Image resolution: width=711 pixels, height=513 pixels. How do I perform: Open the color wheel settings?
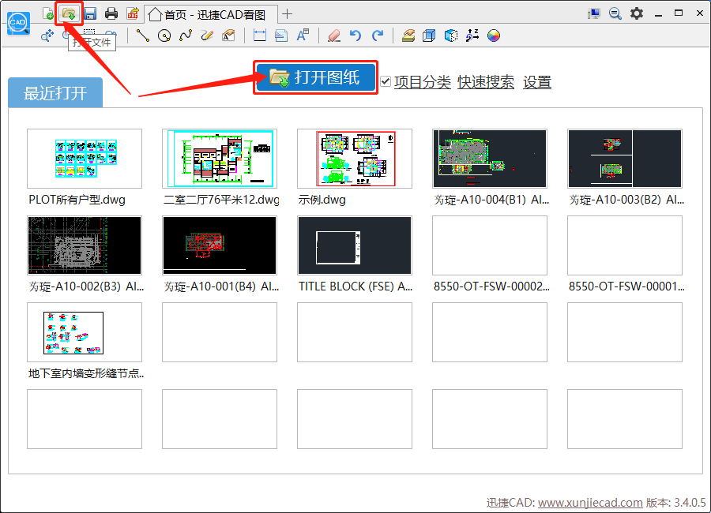click(494, 36)
